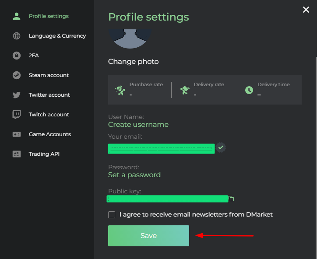Click the Set a password link
This screenshot has width=317, height=259.
(x=134, y=175)
